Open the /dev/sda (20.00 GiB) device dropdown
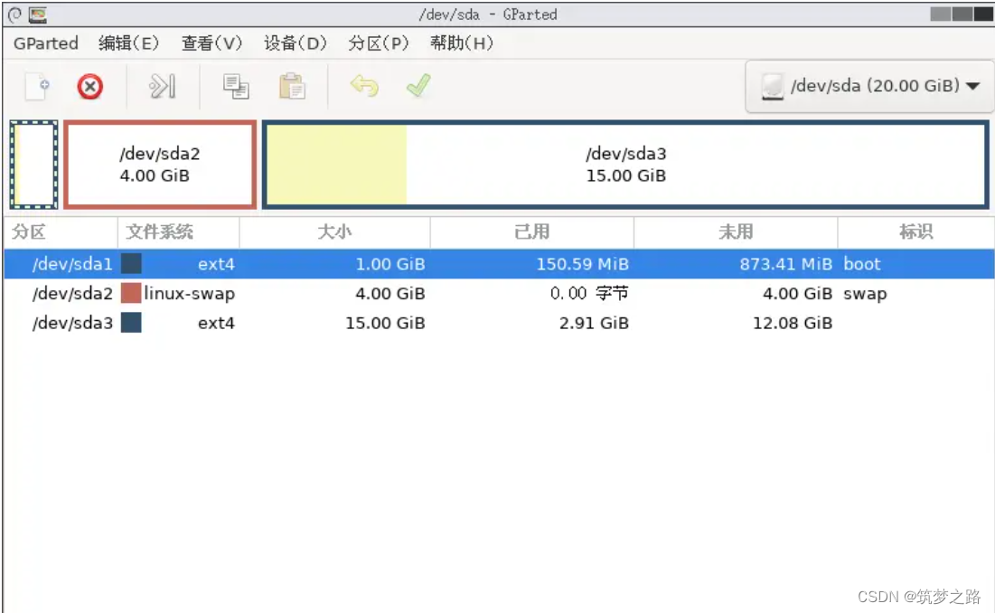This screenshot has width=995, height=613. 869,86
